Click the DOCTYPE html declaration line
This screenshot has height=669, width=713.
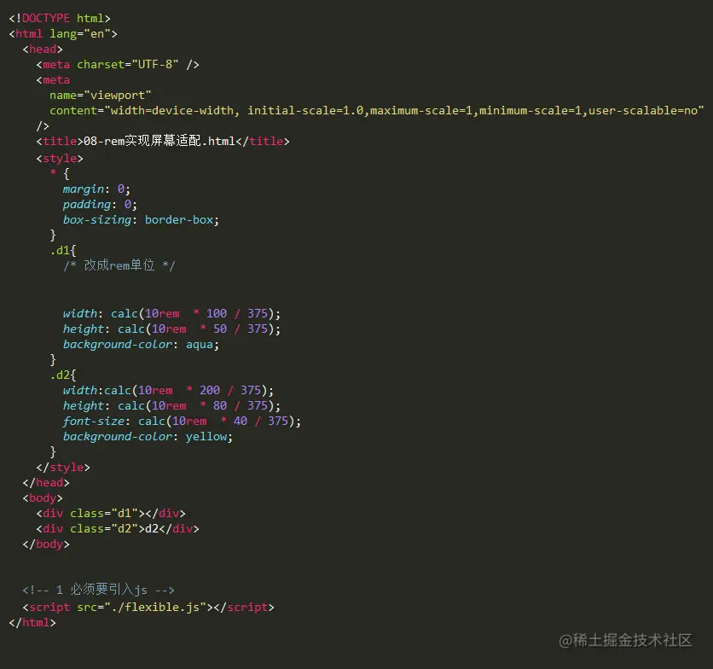[x=60, y=18]
